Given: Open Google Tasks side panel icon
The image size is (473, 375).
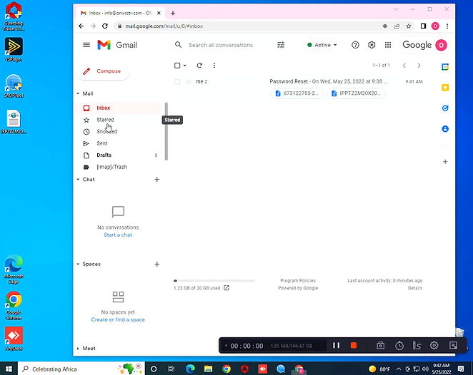Looking at the screenshot, I should click(x=445, y=108).
